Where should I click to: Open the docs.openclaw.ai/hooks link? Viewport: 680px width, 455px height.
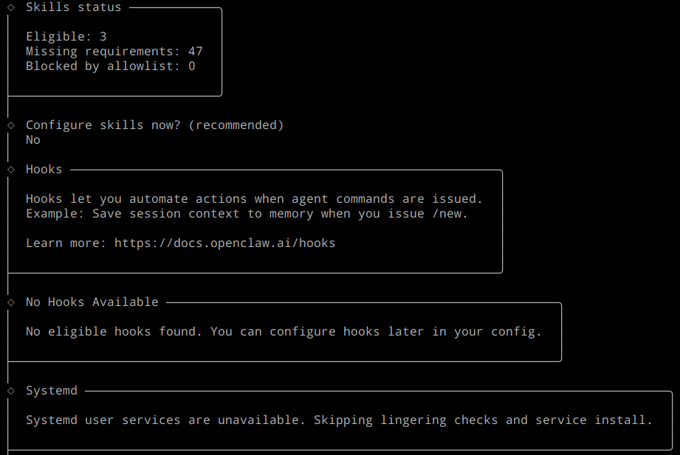pos(224,243)
